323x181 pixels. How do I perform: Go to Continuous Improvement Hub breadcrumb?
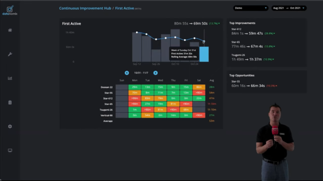[85, 8]
